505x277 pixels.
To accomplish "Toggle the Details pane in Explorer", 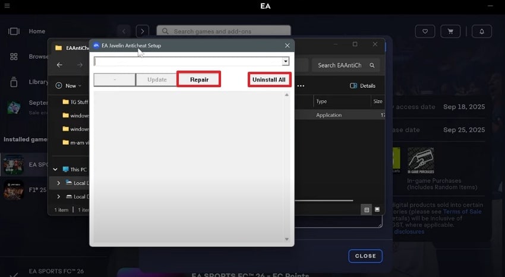I will tap(362, 86).
